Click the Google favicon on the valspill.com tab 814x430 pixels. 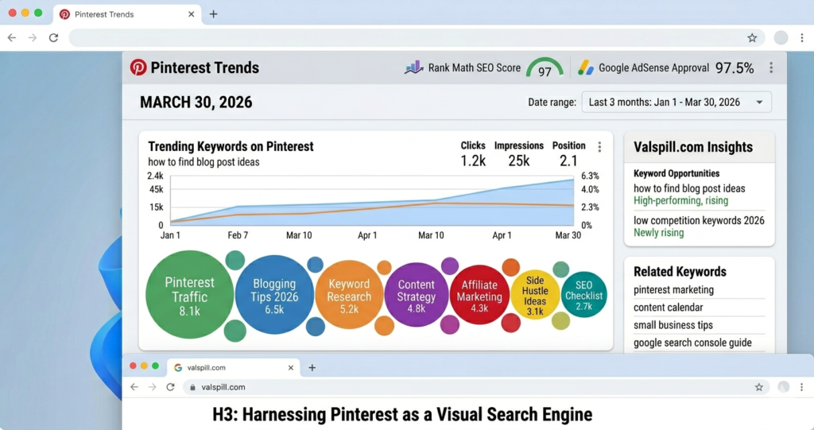pyautogui.click(x=178, y=368)
